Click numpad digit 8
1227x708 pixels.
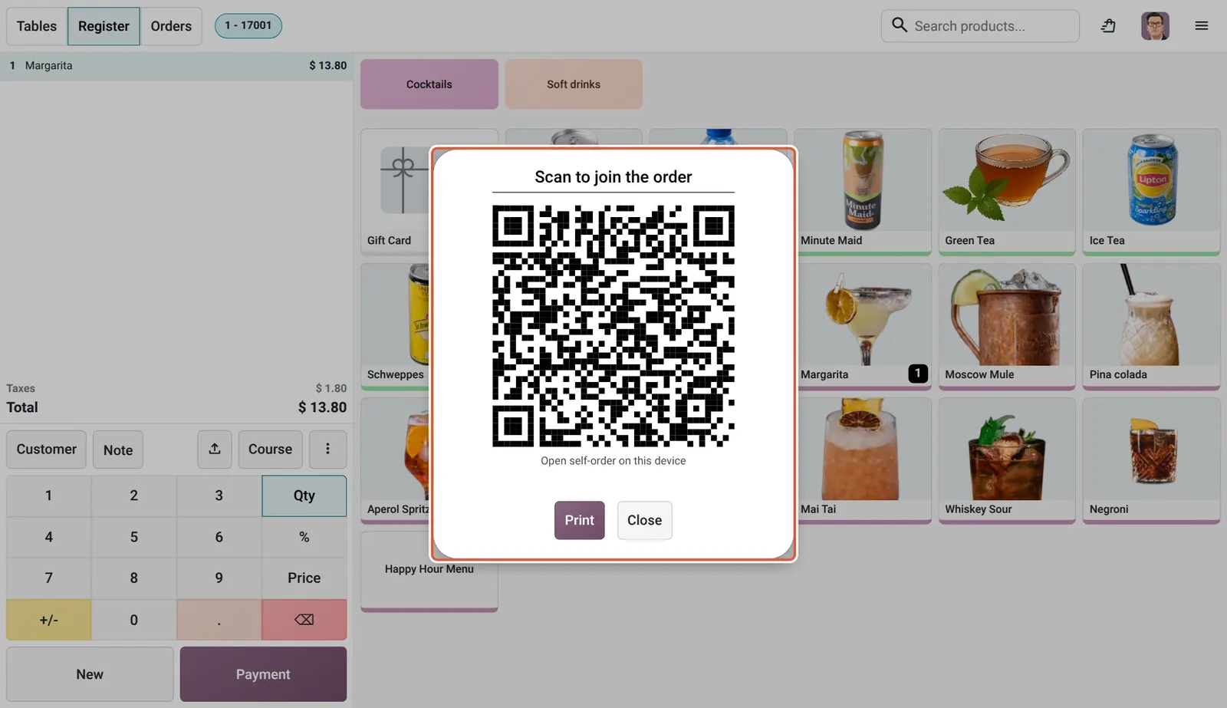pyautogui.click(x=134, y=578)
